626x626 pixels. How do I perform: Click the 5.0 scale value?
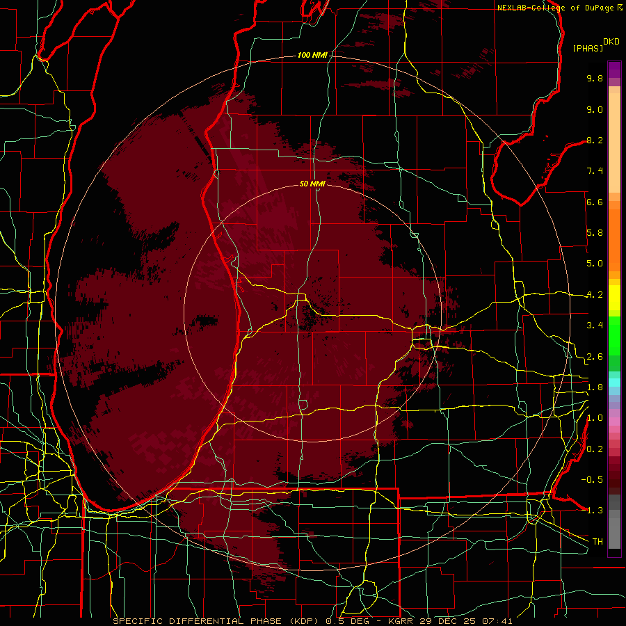click(595, 264)
